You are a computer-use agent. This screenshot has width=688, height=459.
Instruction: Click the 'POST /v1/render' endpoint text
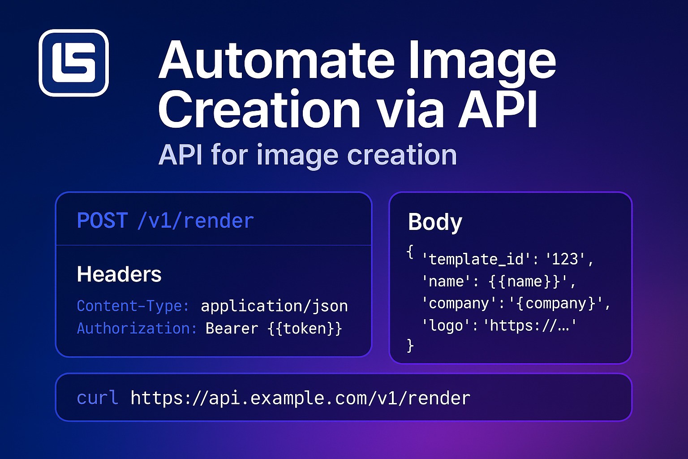[165, 221]
